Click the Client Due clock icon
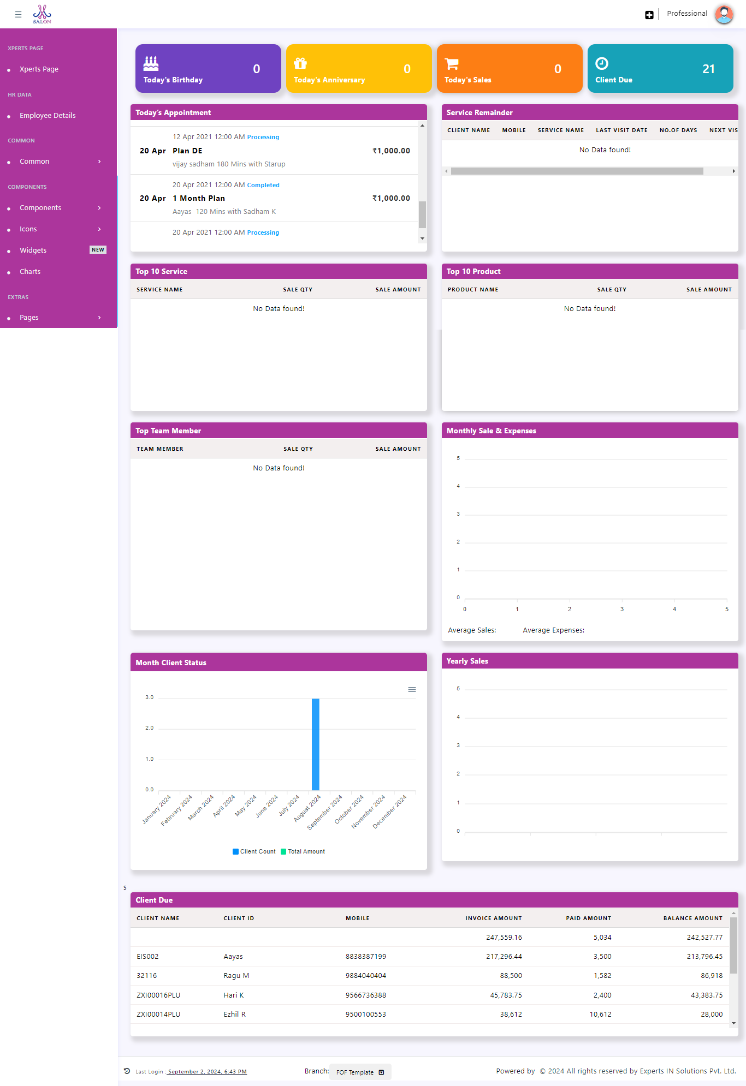This screenshot has width=746, height=1086. coord(601,63)
